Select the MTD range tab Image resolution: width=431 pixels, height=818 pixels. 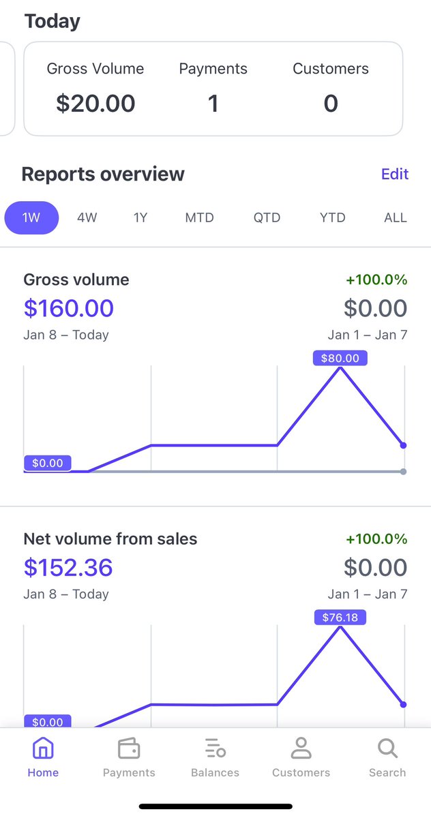pos(199,218)
